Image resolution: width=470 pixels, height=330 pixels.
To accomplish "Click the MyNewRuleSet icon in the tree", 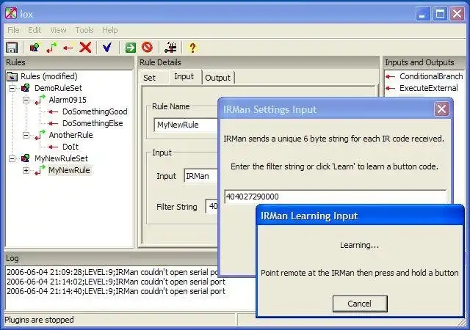I will pos(26,158).
